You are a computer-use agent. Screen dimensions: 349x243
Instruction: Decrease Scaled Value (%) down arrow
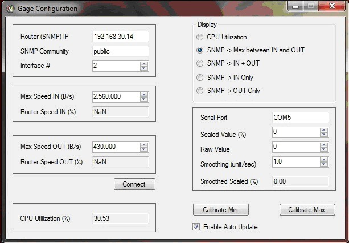tap(324, 135)
